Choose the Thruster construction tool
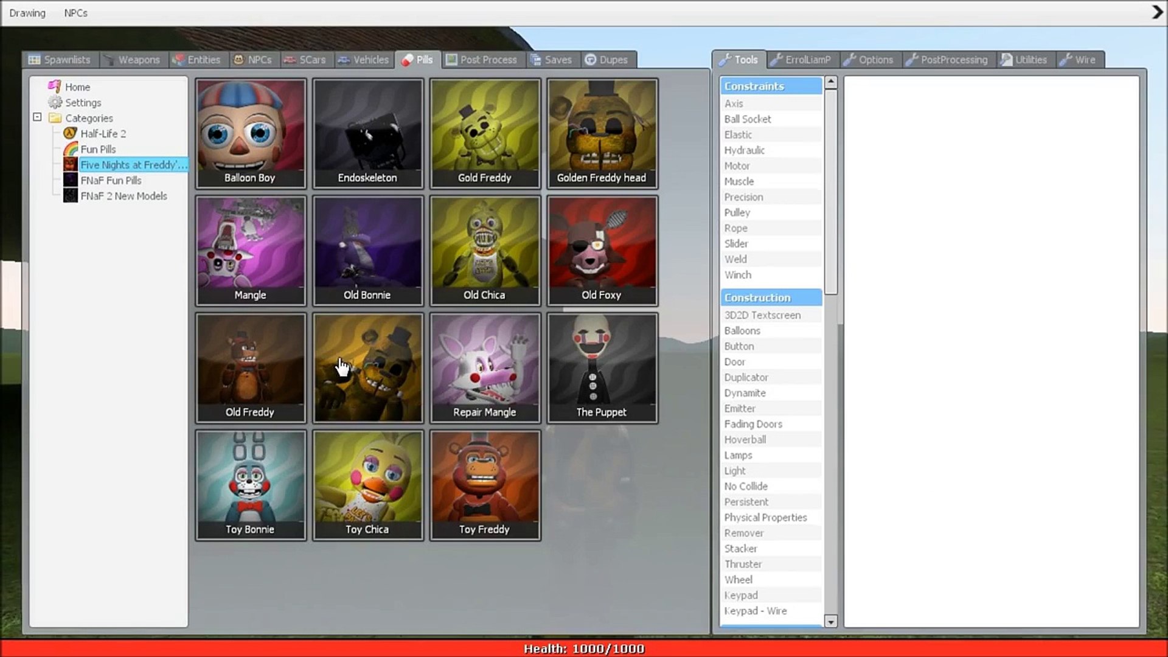 (x=743, y=564)
